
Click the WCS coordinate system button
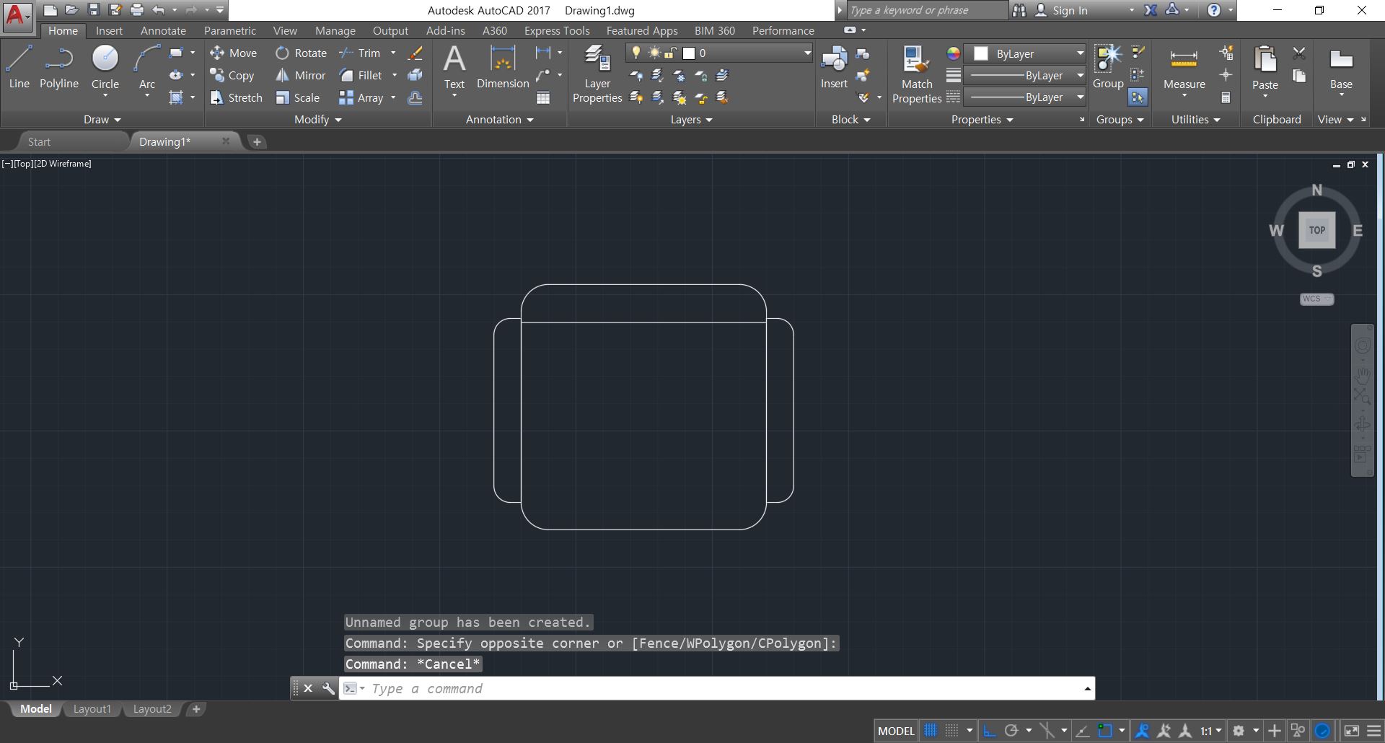tap(1316, 299)
